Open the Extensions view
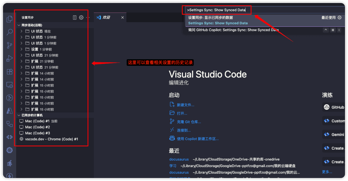348x181 pixels. pyautogui.click(x=10, y=72)
